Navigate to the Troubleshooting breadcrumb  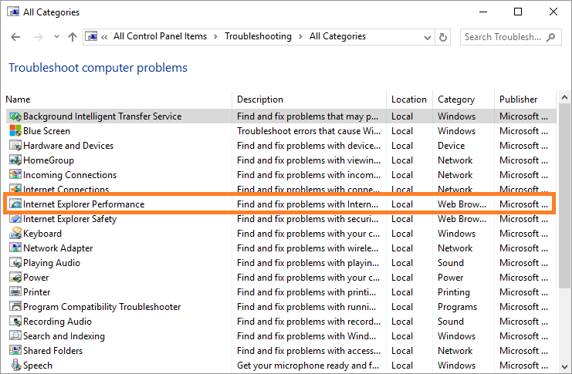coord(258,36)
